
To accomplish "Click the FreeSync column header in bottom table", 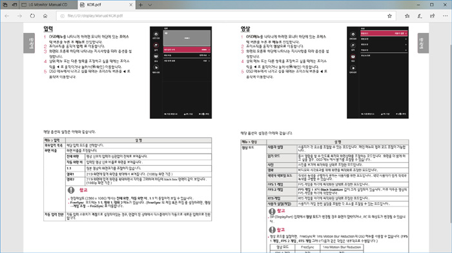I will (x=307, y=247).
